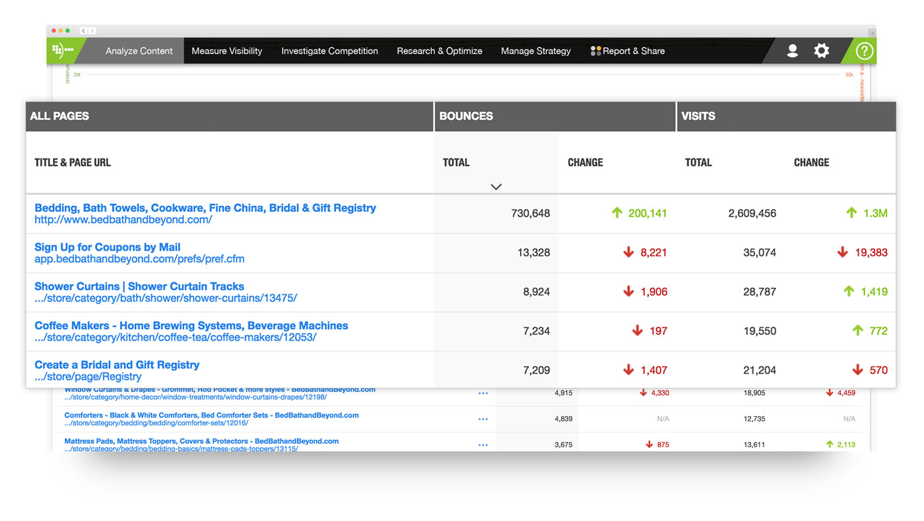Click red down arrow beside 8,221
The width and height of the screenshot is (924, 521).
[x=628, y=252]
